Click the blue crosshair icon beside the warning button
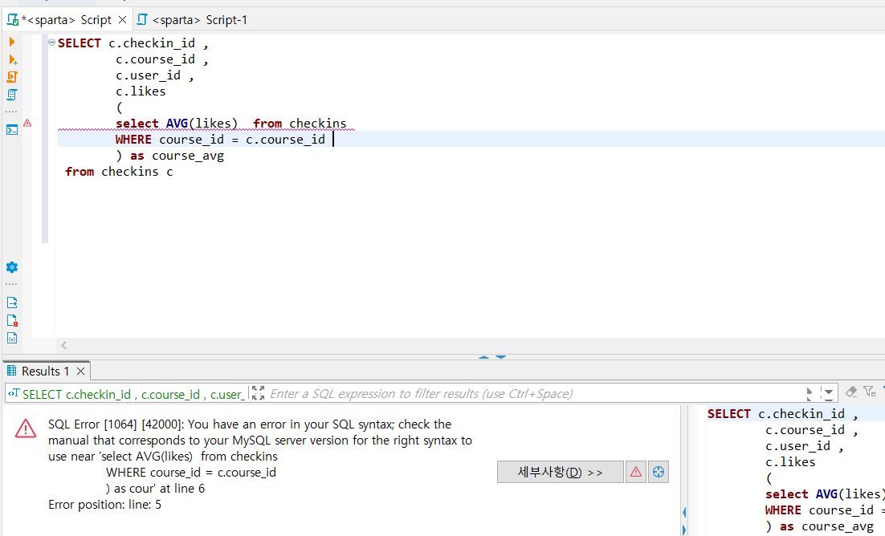885x536 pixels. point(658,473)
